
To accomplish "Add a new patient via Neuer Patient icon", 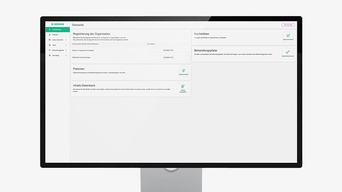I will point(184,72).
